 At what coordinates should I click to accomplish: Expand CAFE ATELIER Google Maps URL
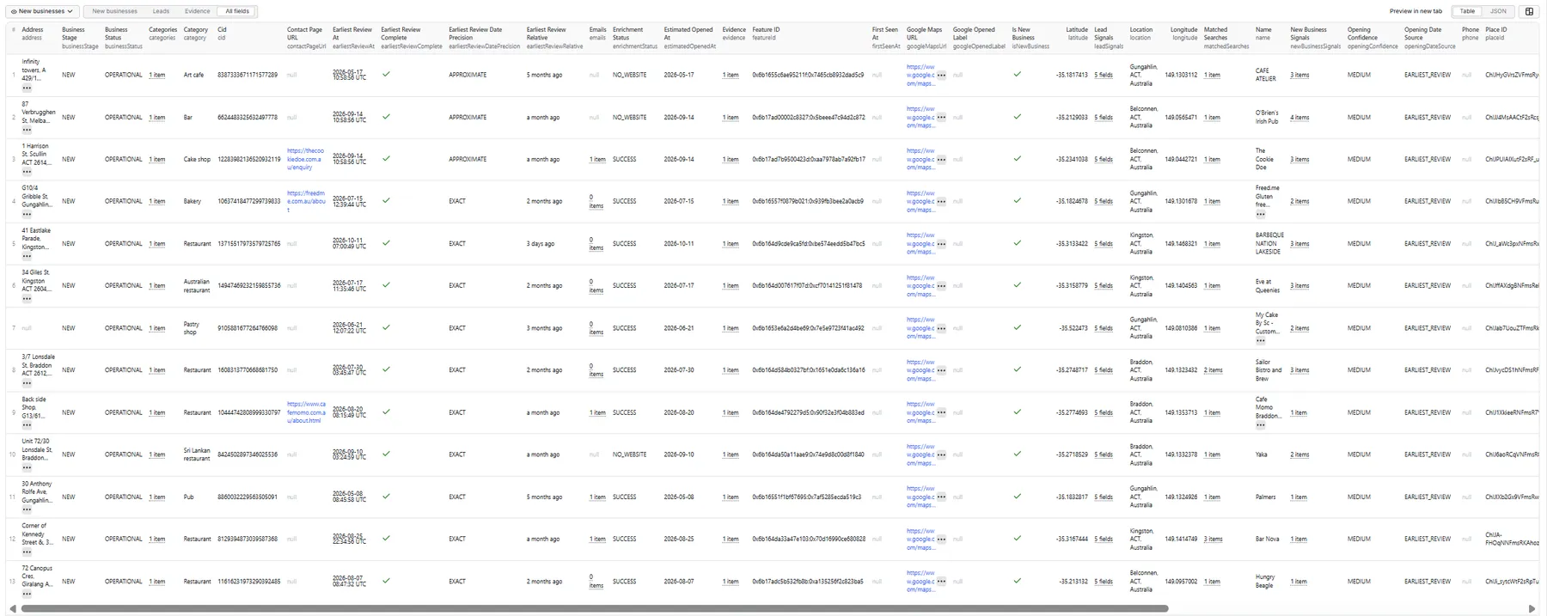click(942, 75)
